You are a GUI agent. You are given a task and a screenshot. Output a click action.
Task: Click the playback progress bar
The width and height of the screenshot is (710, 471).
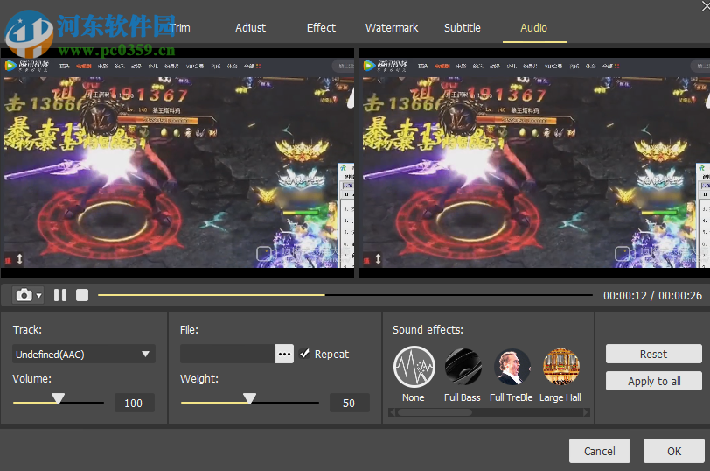pos(345,295)
